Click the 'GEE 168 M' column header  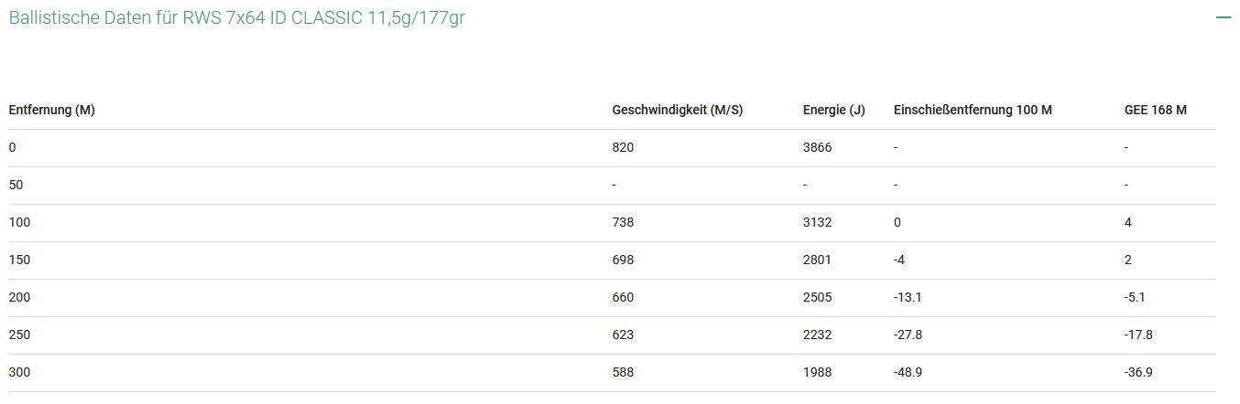1155,110
